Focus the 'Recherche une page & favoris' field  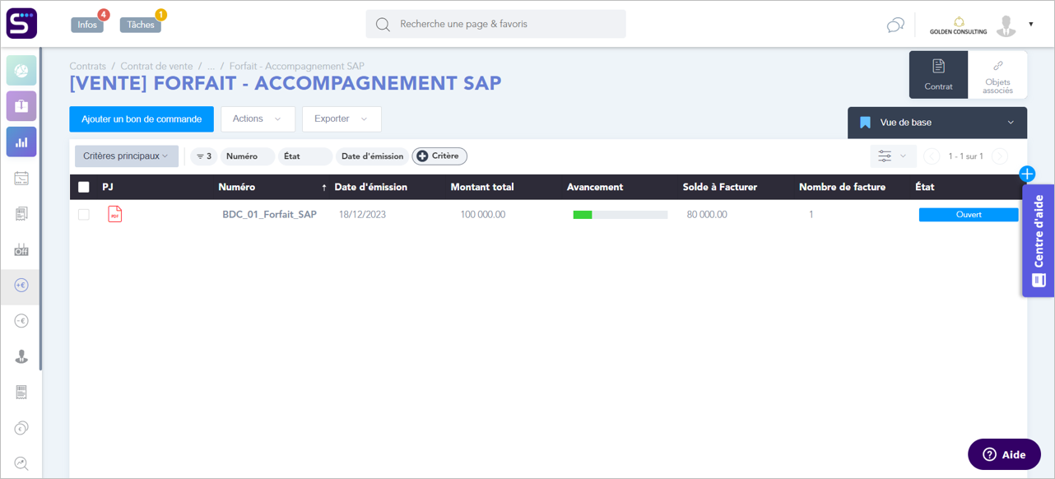pos(495,24)
